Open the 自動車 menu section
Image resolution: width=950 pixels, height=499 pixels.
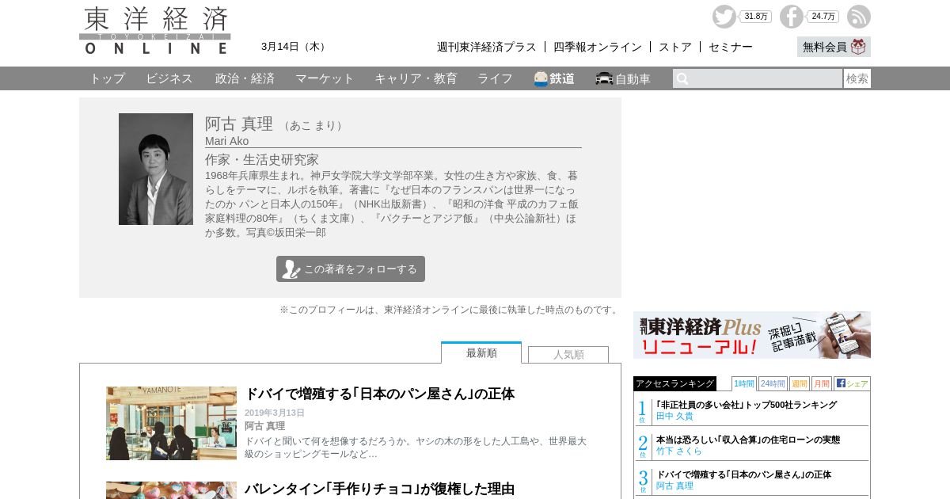click(623, 78)
